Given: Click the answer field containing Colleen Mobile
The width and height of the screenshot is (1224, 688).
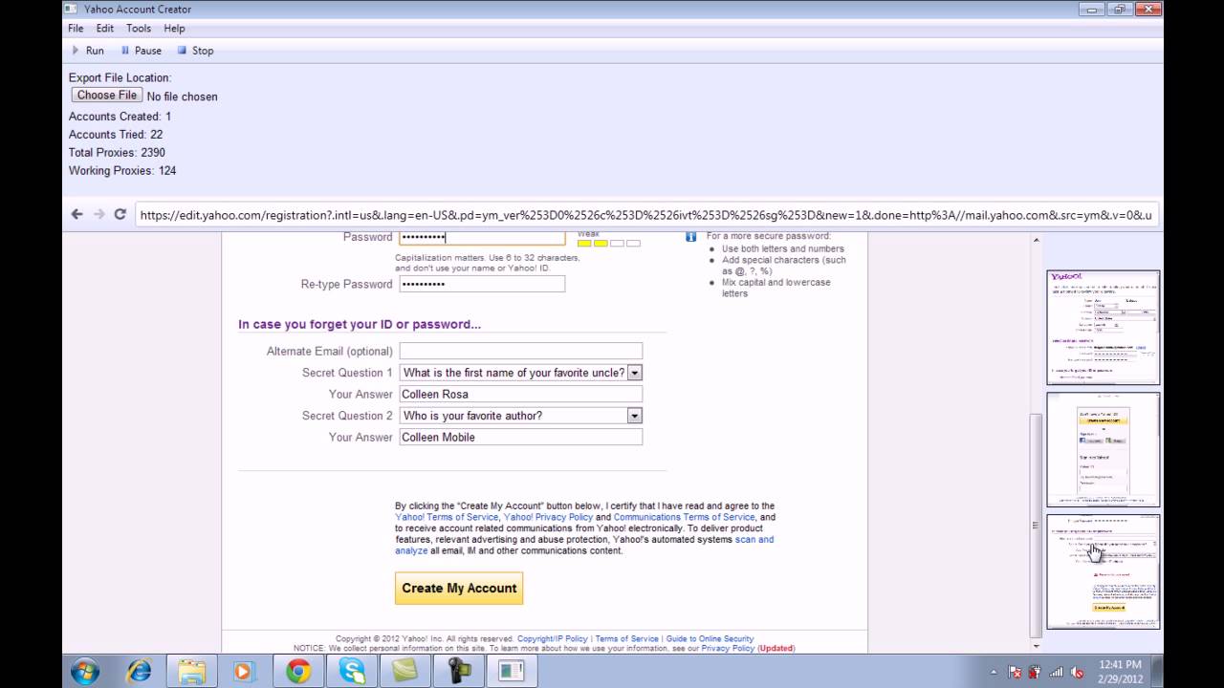Looking at the screenshot, I should pyautogui.click(x=521, y=437).
